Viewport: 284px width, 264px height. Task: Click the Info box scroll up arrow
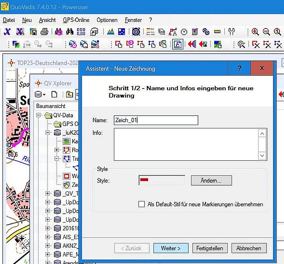tap(262, 134)
